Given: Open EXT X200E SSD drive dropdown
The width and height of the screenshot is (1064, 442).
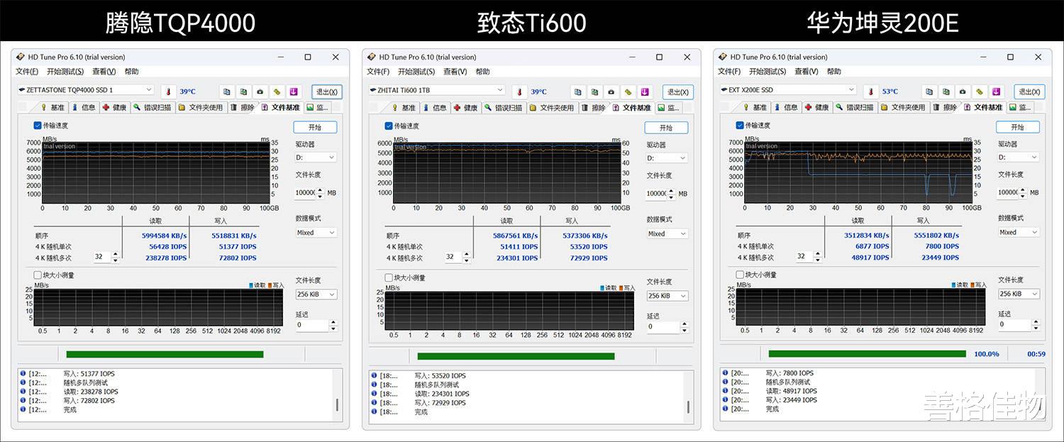Looking at the screenshot, I should click(x=787, y=90).
